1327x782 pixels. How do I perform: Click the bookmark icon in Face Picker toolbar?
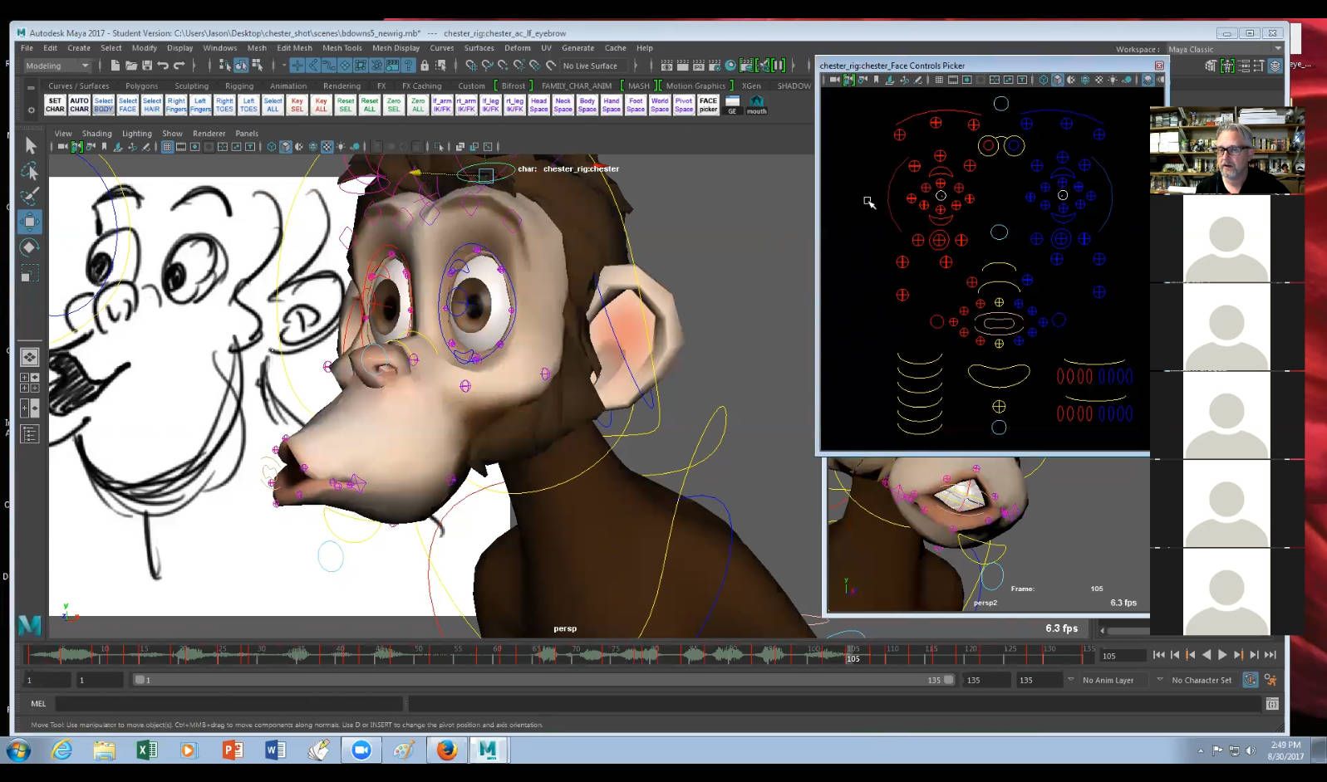[x=876, y=80]
